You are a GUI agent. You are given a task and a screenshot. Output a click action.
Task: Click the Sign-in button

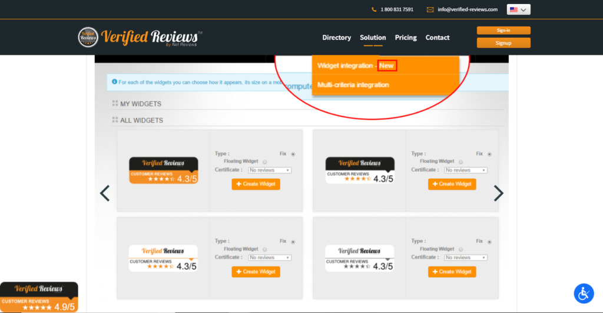pos(503,31)
